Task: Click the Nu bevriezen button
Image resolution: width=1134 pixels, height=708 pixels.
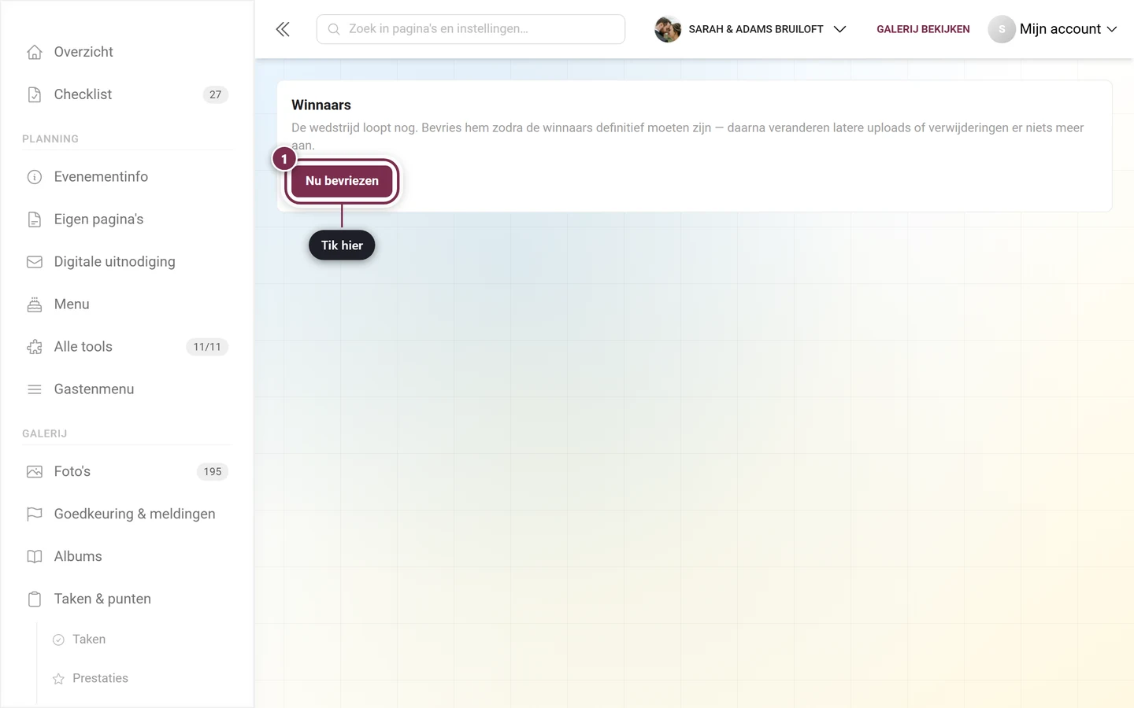Action: (342, 181)
